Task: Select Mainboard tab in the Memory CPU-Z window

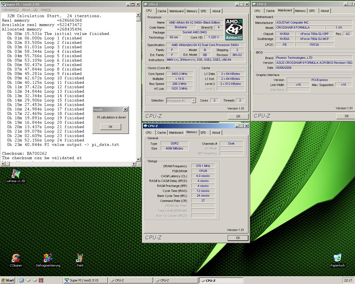Action: click(176, 133)
